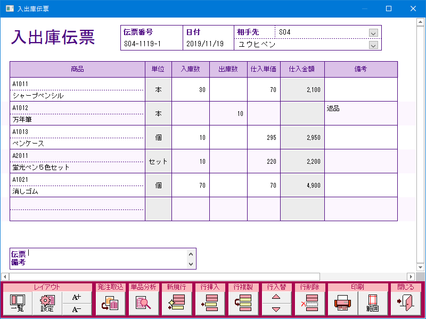Screen dimensions: 426x319
Task: Click vertical scrollbar down arrow
Action: click(x=420, y=267)
